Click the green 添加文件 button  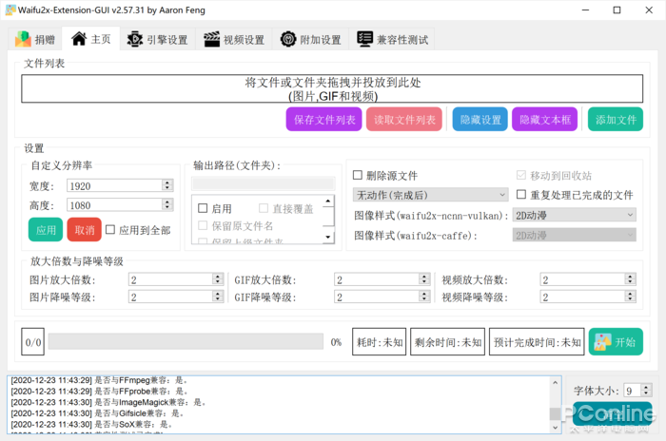click(x=615, y=120)
